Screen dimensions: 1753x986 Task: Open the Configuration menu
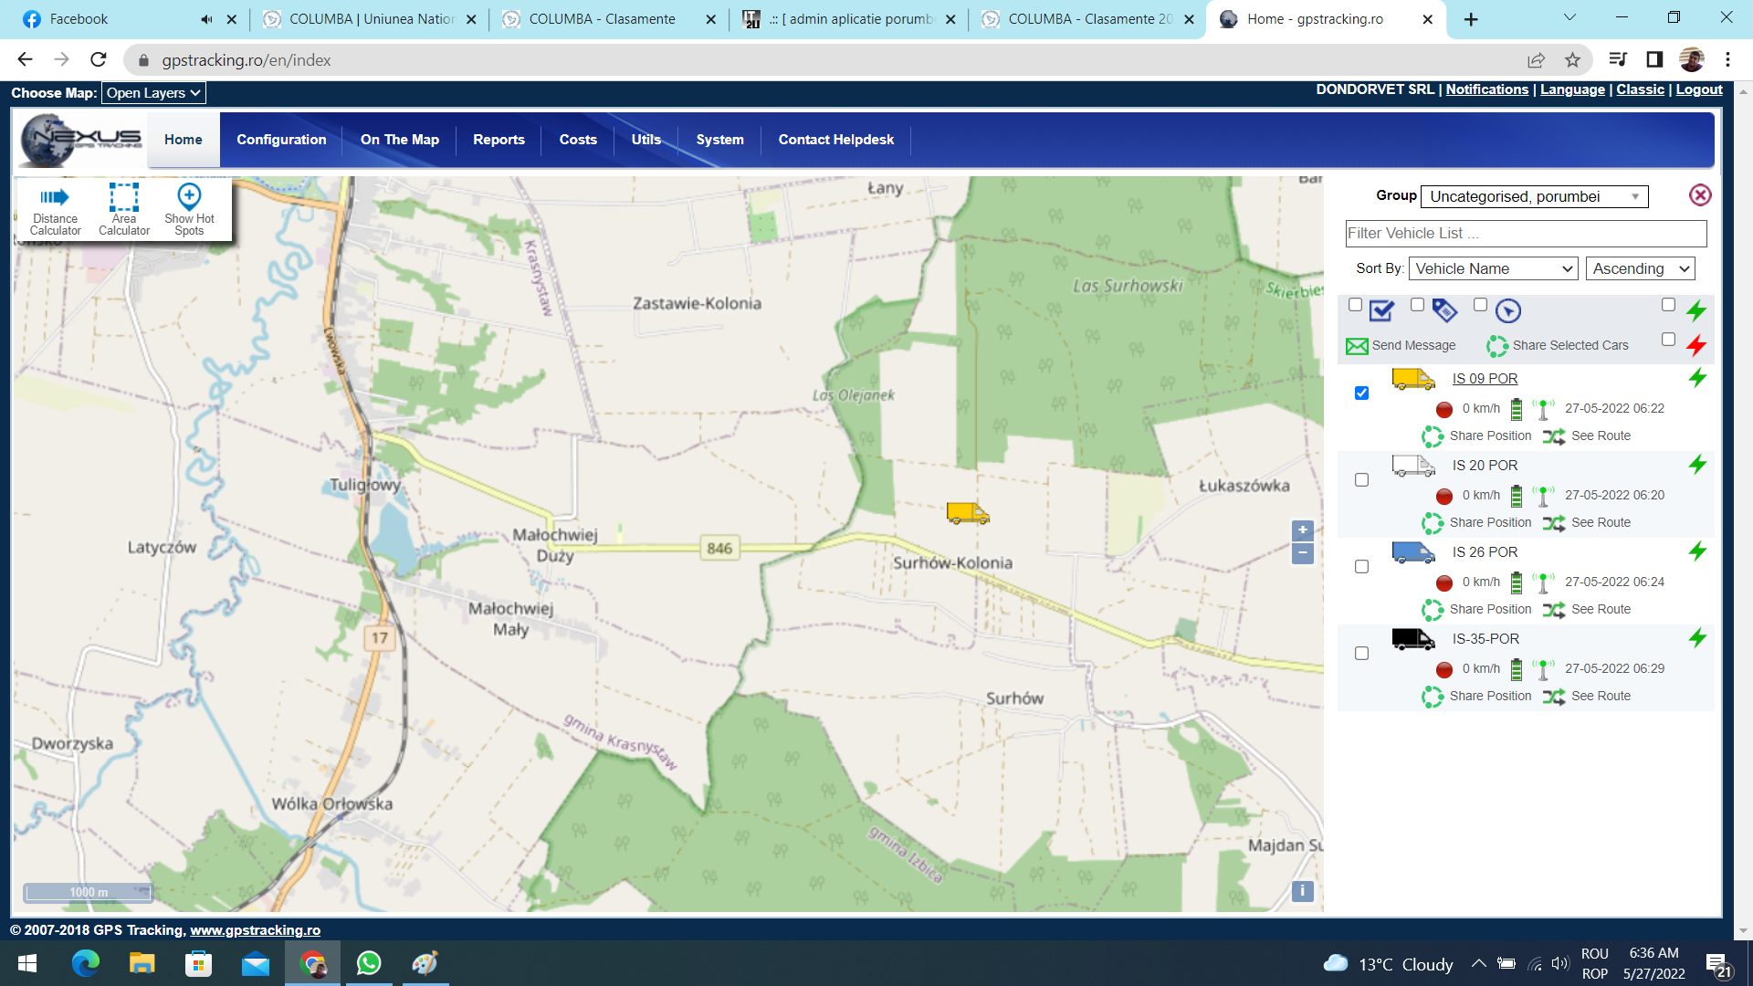[281, 140]
